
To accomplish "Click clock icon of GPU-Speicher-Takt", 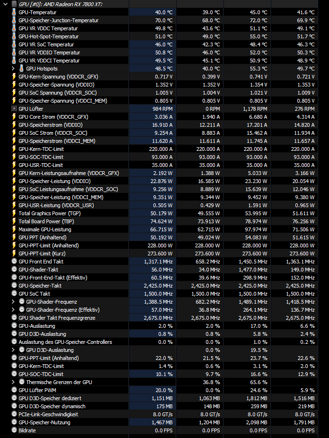I will pyautogui.click(x=14, y=286).
